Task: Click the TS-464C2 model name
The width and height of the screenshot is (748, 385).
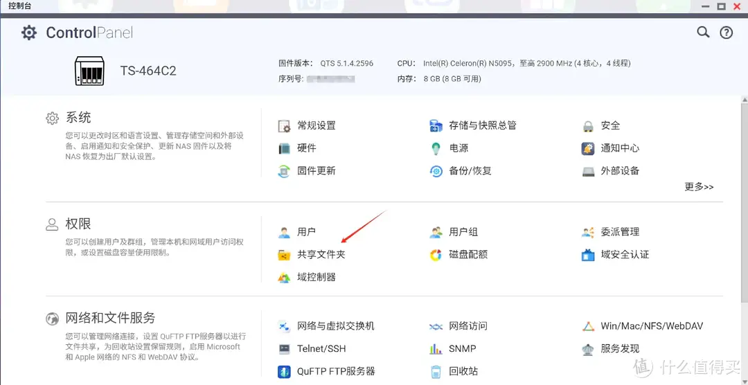Action: 148,71
